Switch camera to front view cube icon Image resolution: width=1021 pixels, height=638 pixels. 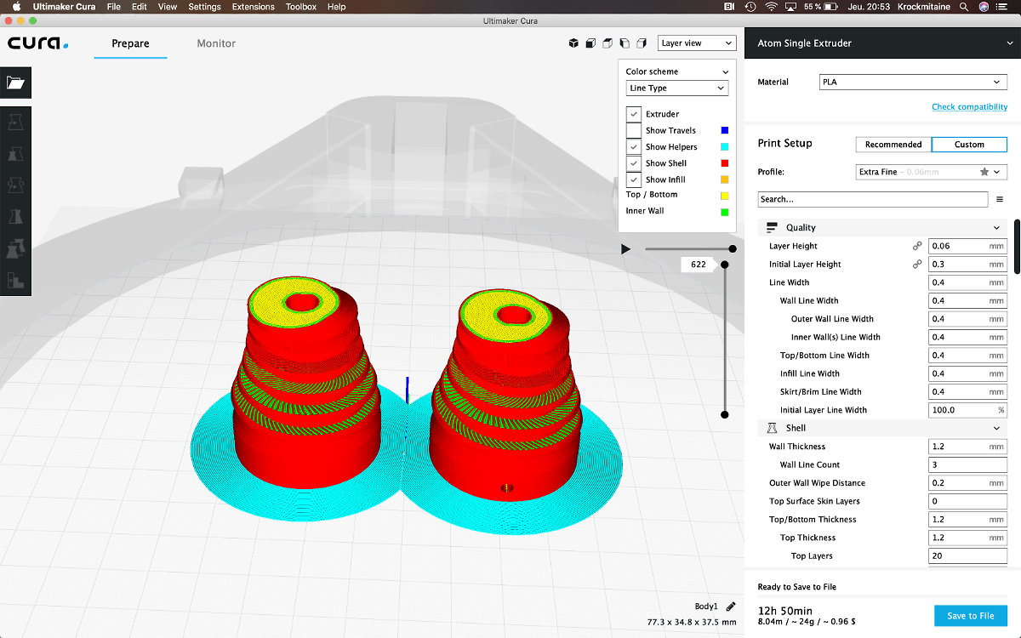coord(591,43)
